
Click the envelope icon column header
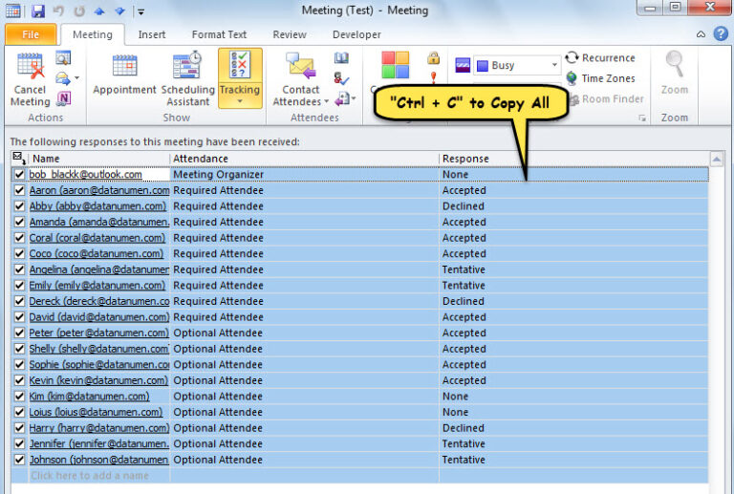pyautogui.click(x=19, y=158)
